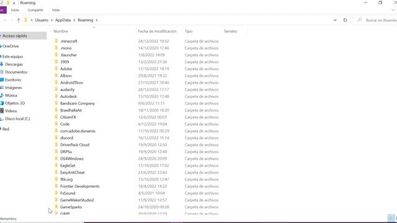Click the EagleGet folder icon

(x=56, y=165)
